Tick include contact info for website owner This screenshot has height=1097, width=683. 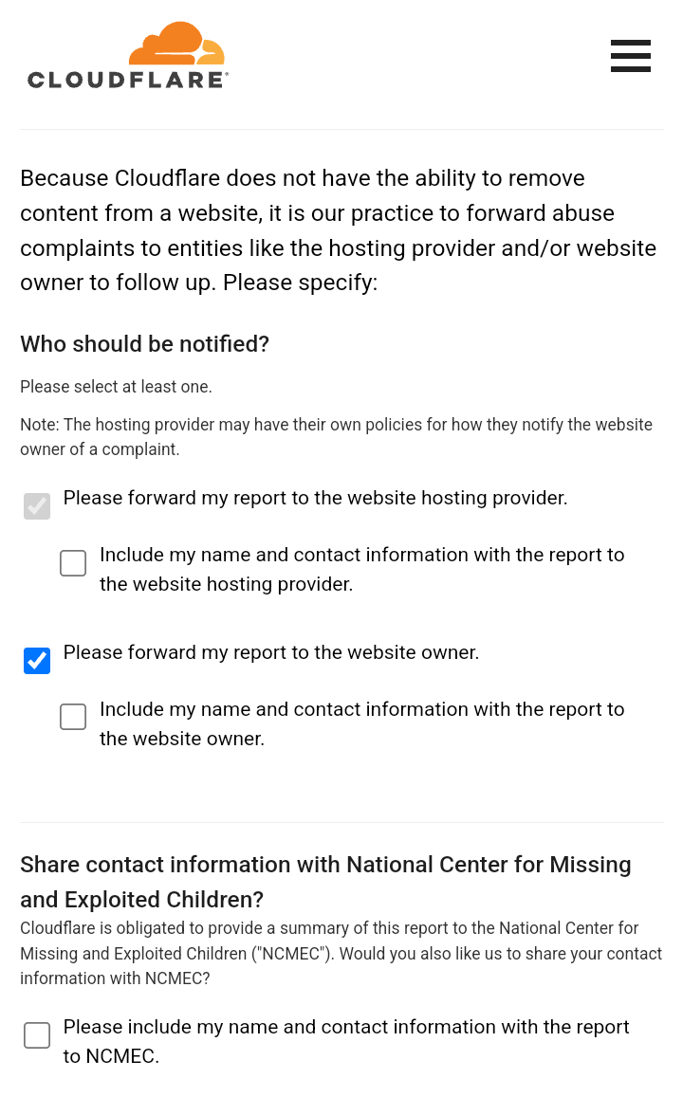coord(73,717)
